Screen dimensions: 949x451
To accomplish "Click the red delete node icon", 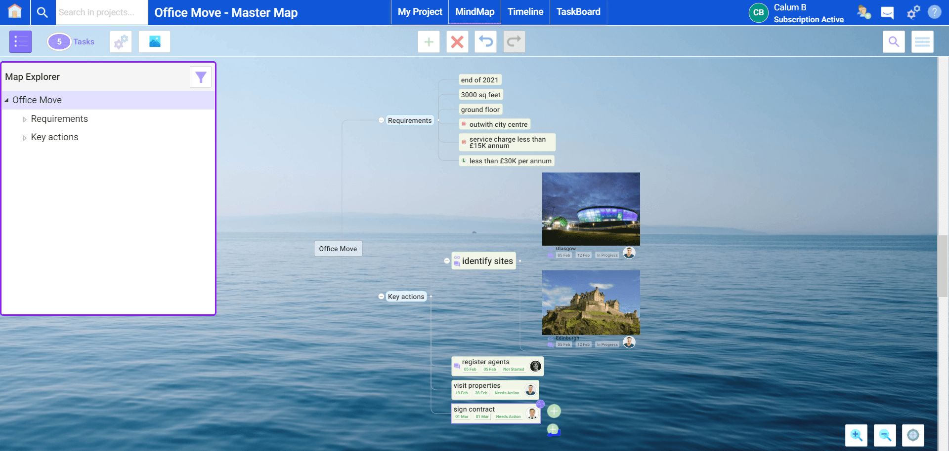I will click(x=457, y=41).
